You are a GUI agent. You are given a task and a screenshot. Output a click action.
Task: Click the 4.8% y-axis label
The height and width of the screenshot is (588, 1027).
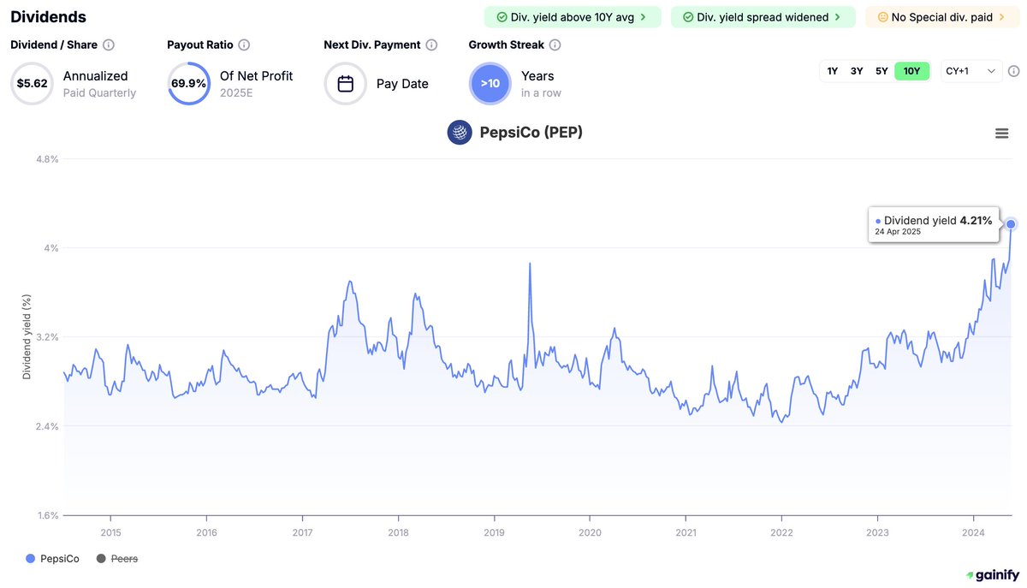[47, 159]
